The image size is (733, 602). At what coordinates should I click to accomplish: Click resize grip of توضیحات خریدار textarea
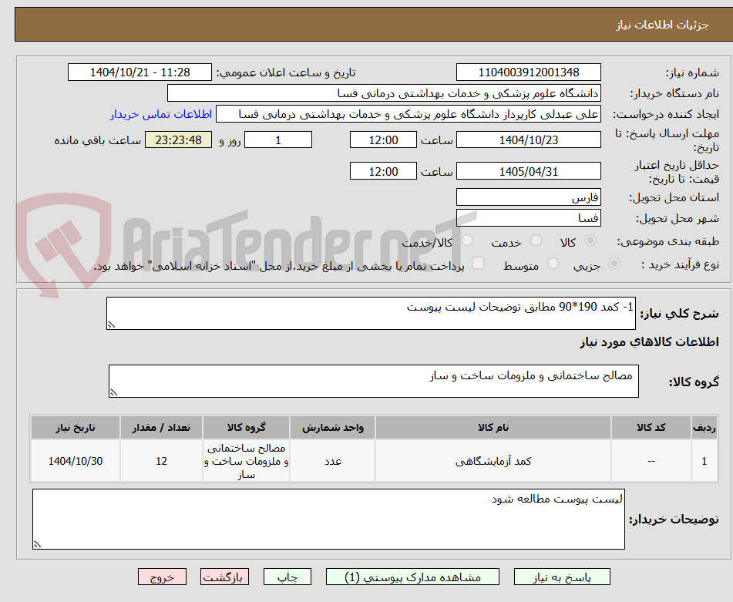(x=36, y=543)
